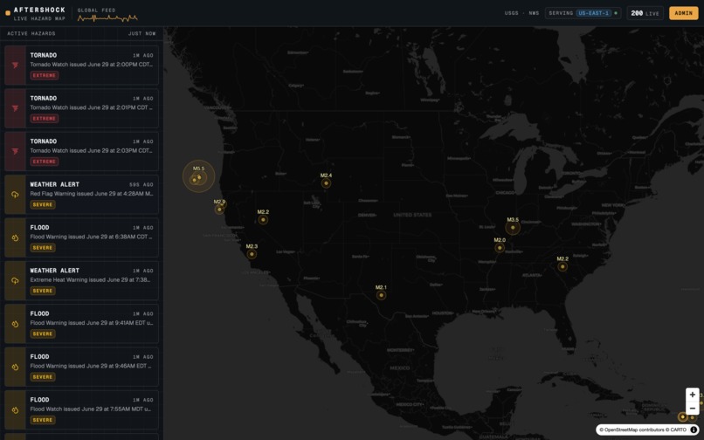This screenshot has width=704, height=440.
Task: Click the flood icon on the 6:38AM Flood Warning card
Action: click(15, 238)
